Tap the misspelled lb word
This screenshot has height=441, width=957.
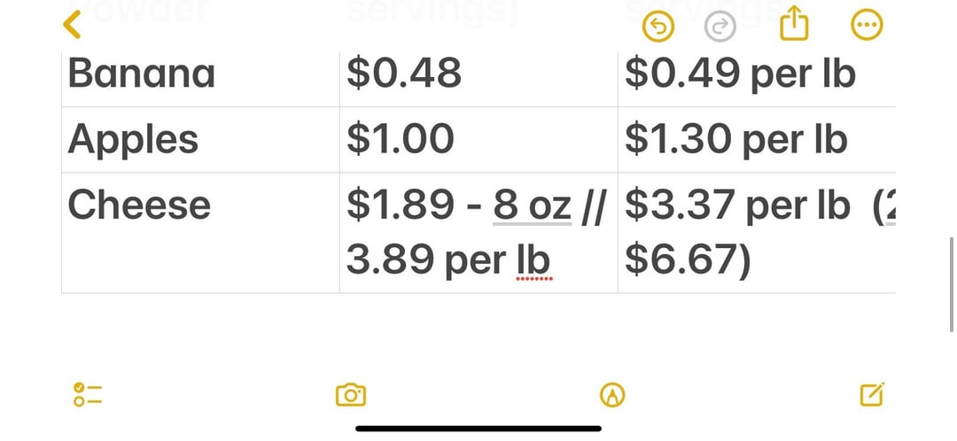click(x=533, y=261)
